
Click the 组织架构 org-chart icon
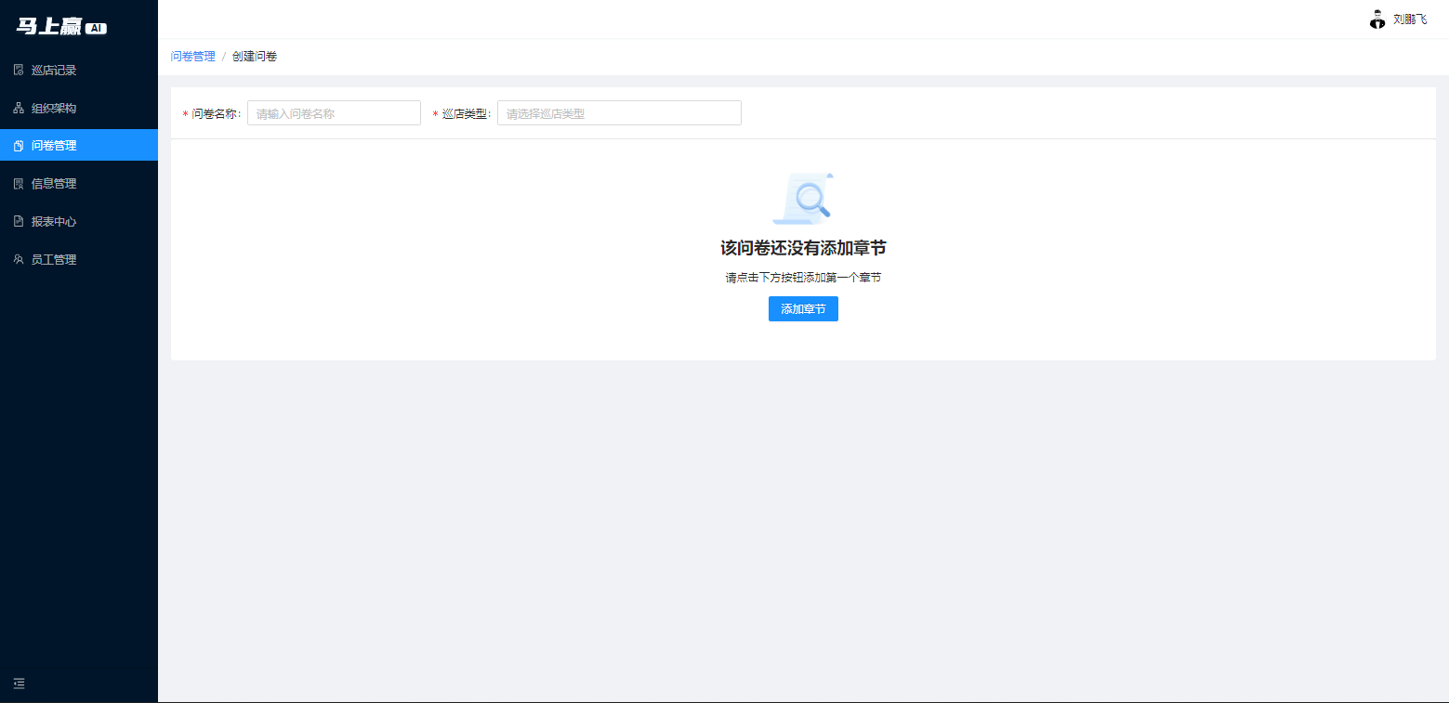pos(20,107)
